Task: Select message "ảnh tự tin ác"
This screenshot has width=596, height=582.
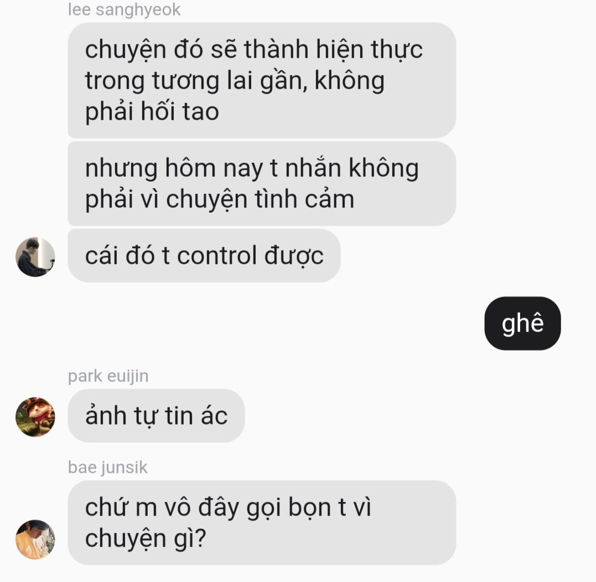Action: [x=156, y=415]
